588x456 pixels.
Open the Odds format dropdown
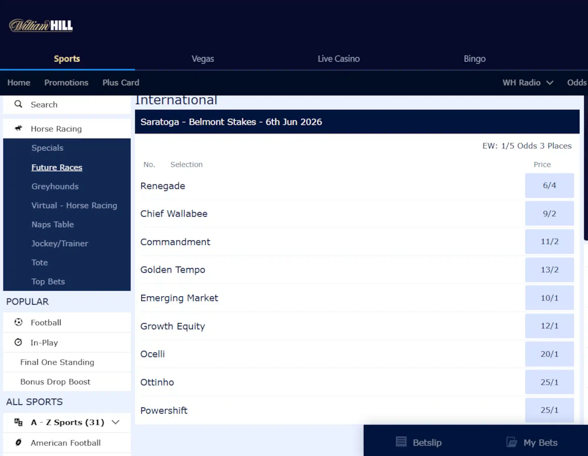[x=577, y=83]
